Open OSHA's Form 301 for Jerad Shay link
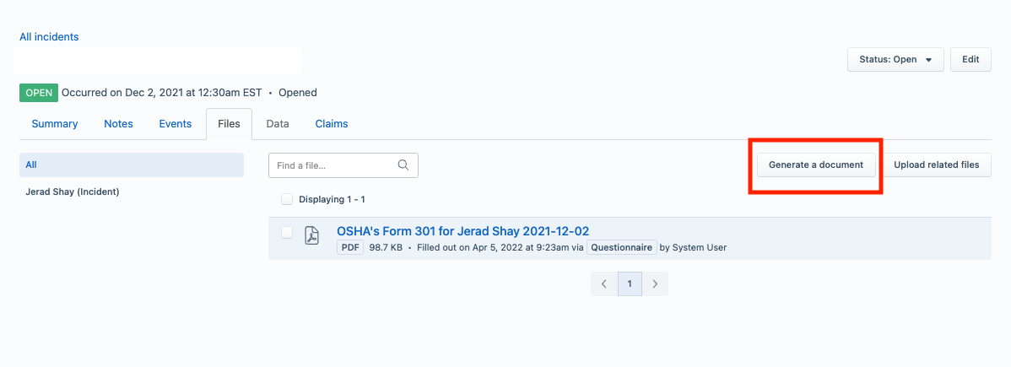The image size is (1011, 367). click(463, 231)
